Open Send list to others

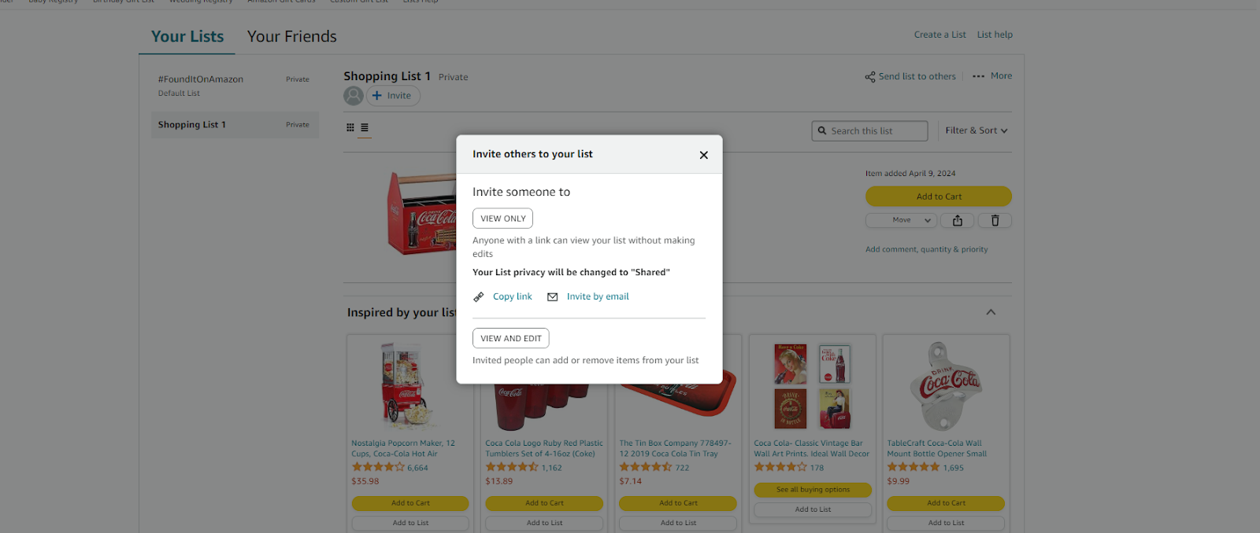tap(910, 76)
